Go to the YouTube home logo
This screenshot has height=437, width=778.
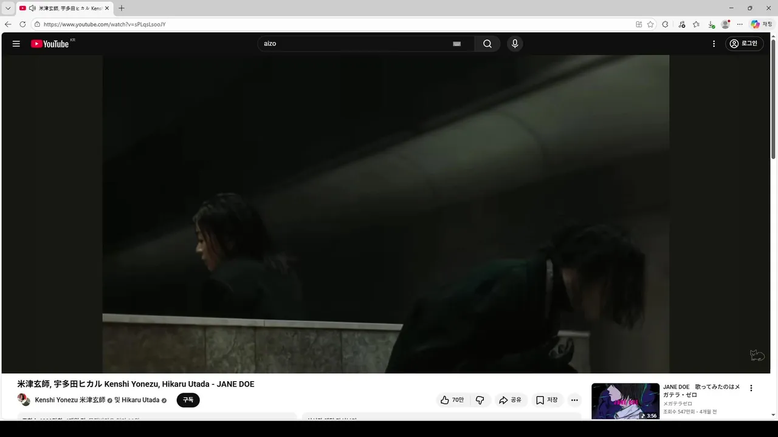[50, 44]
